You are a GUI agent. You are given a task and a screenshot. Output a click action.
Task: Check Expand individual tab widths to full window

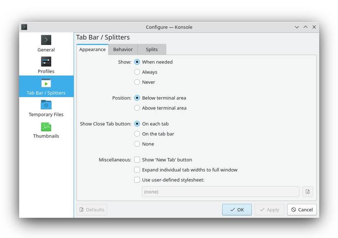click(137, 169)
